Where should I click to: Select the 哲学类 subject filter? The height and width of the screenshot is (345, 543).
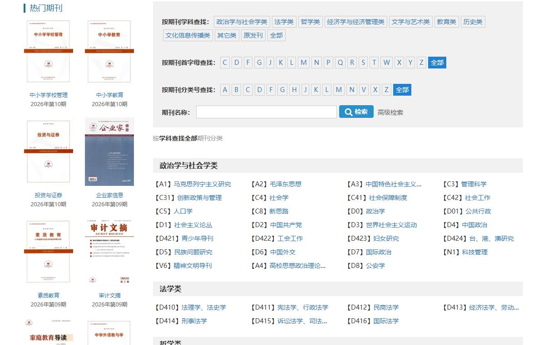click(x=310, y=22)
